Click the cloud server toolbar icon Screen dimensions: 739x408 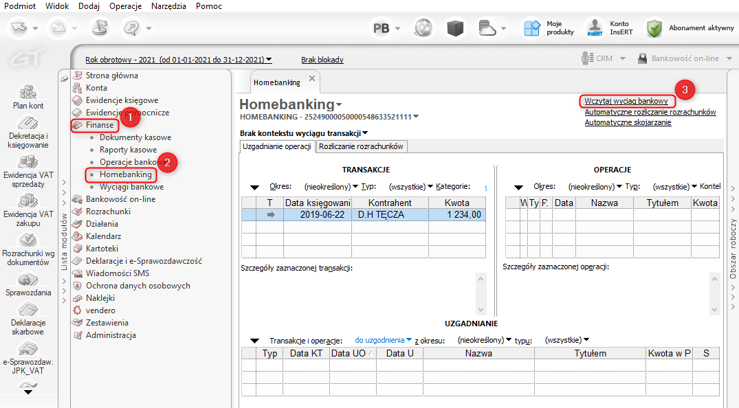487,28
